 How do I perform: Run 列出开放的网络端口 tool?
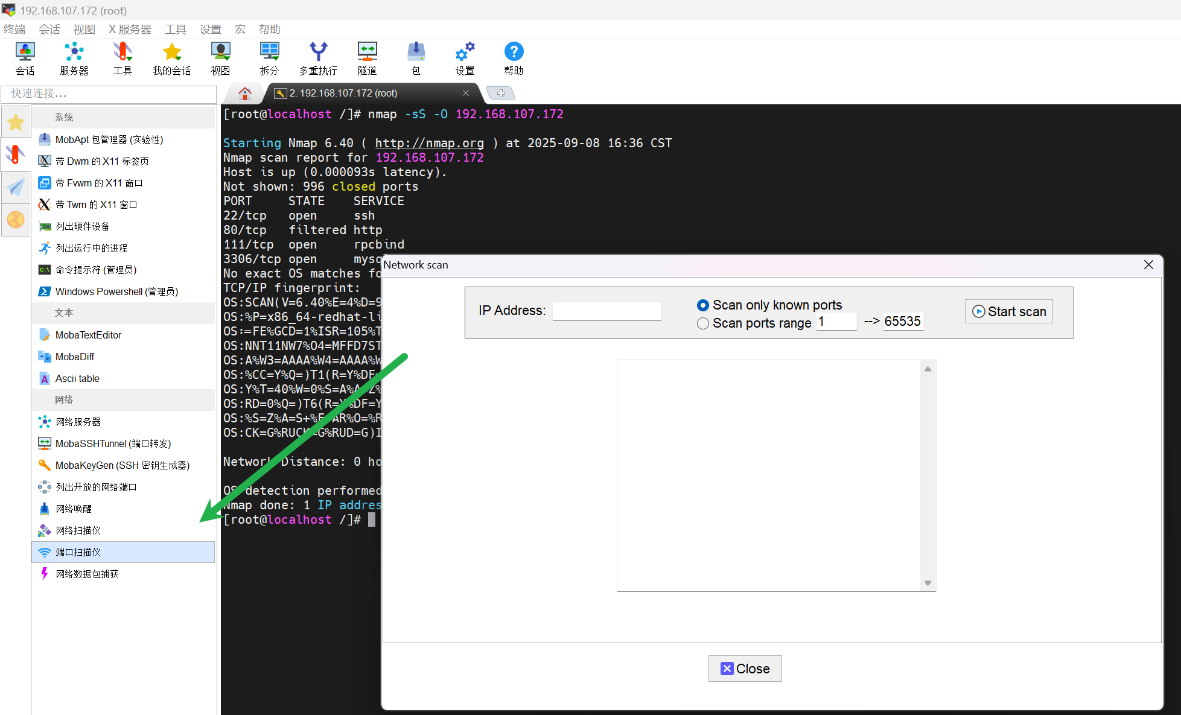(x=124, y=487)
